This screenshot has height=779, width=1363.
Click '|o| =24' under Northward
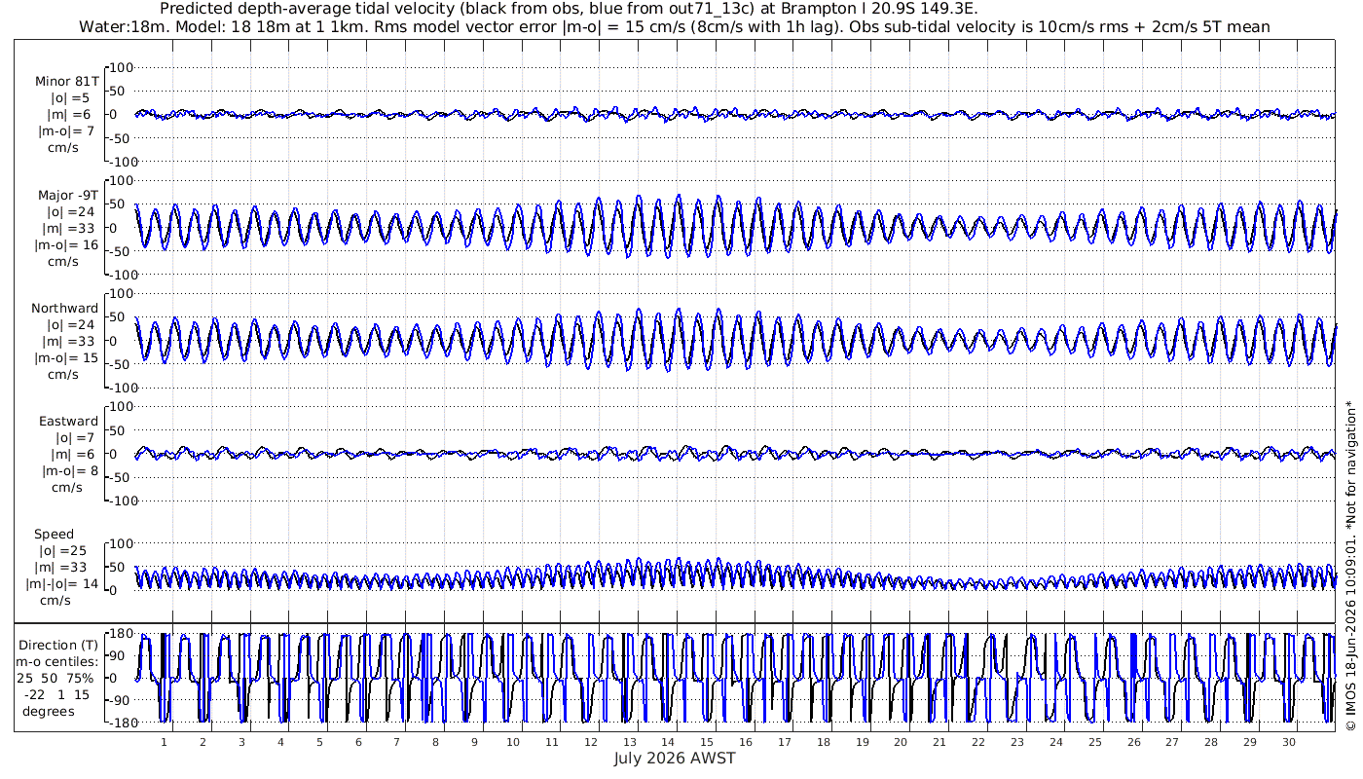[x=70, y=324]
